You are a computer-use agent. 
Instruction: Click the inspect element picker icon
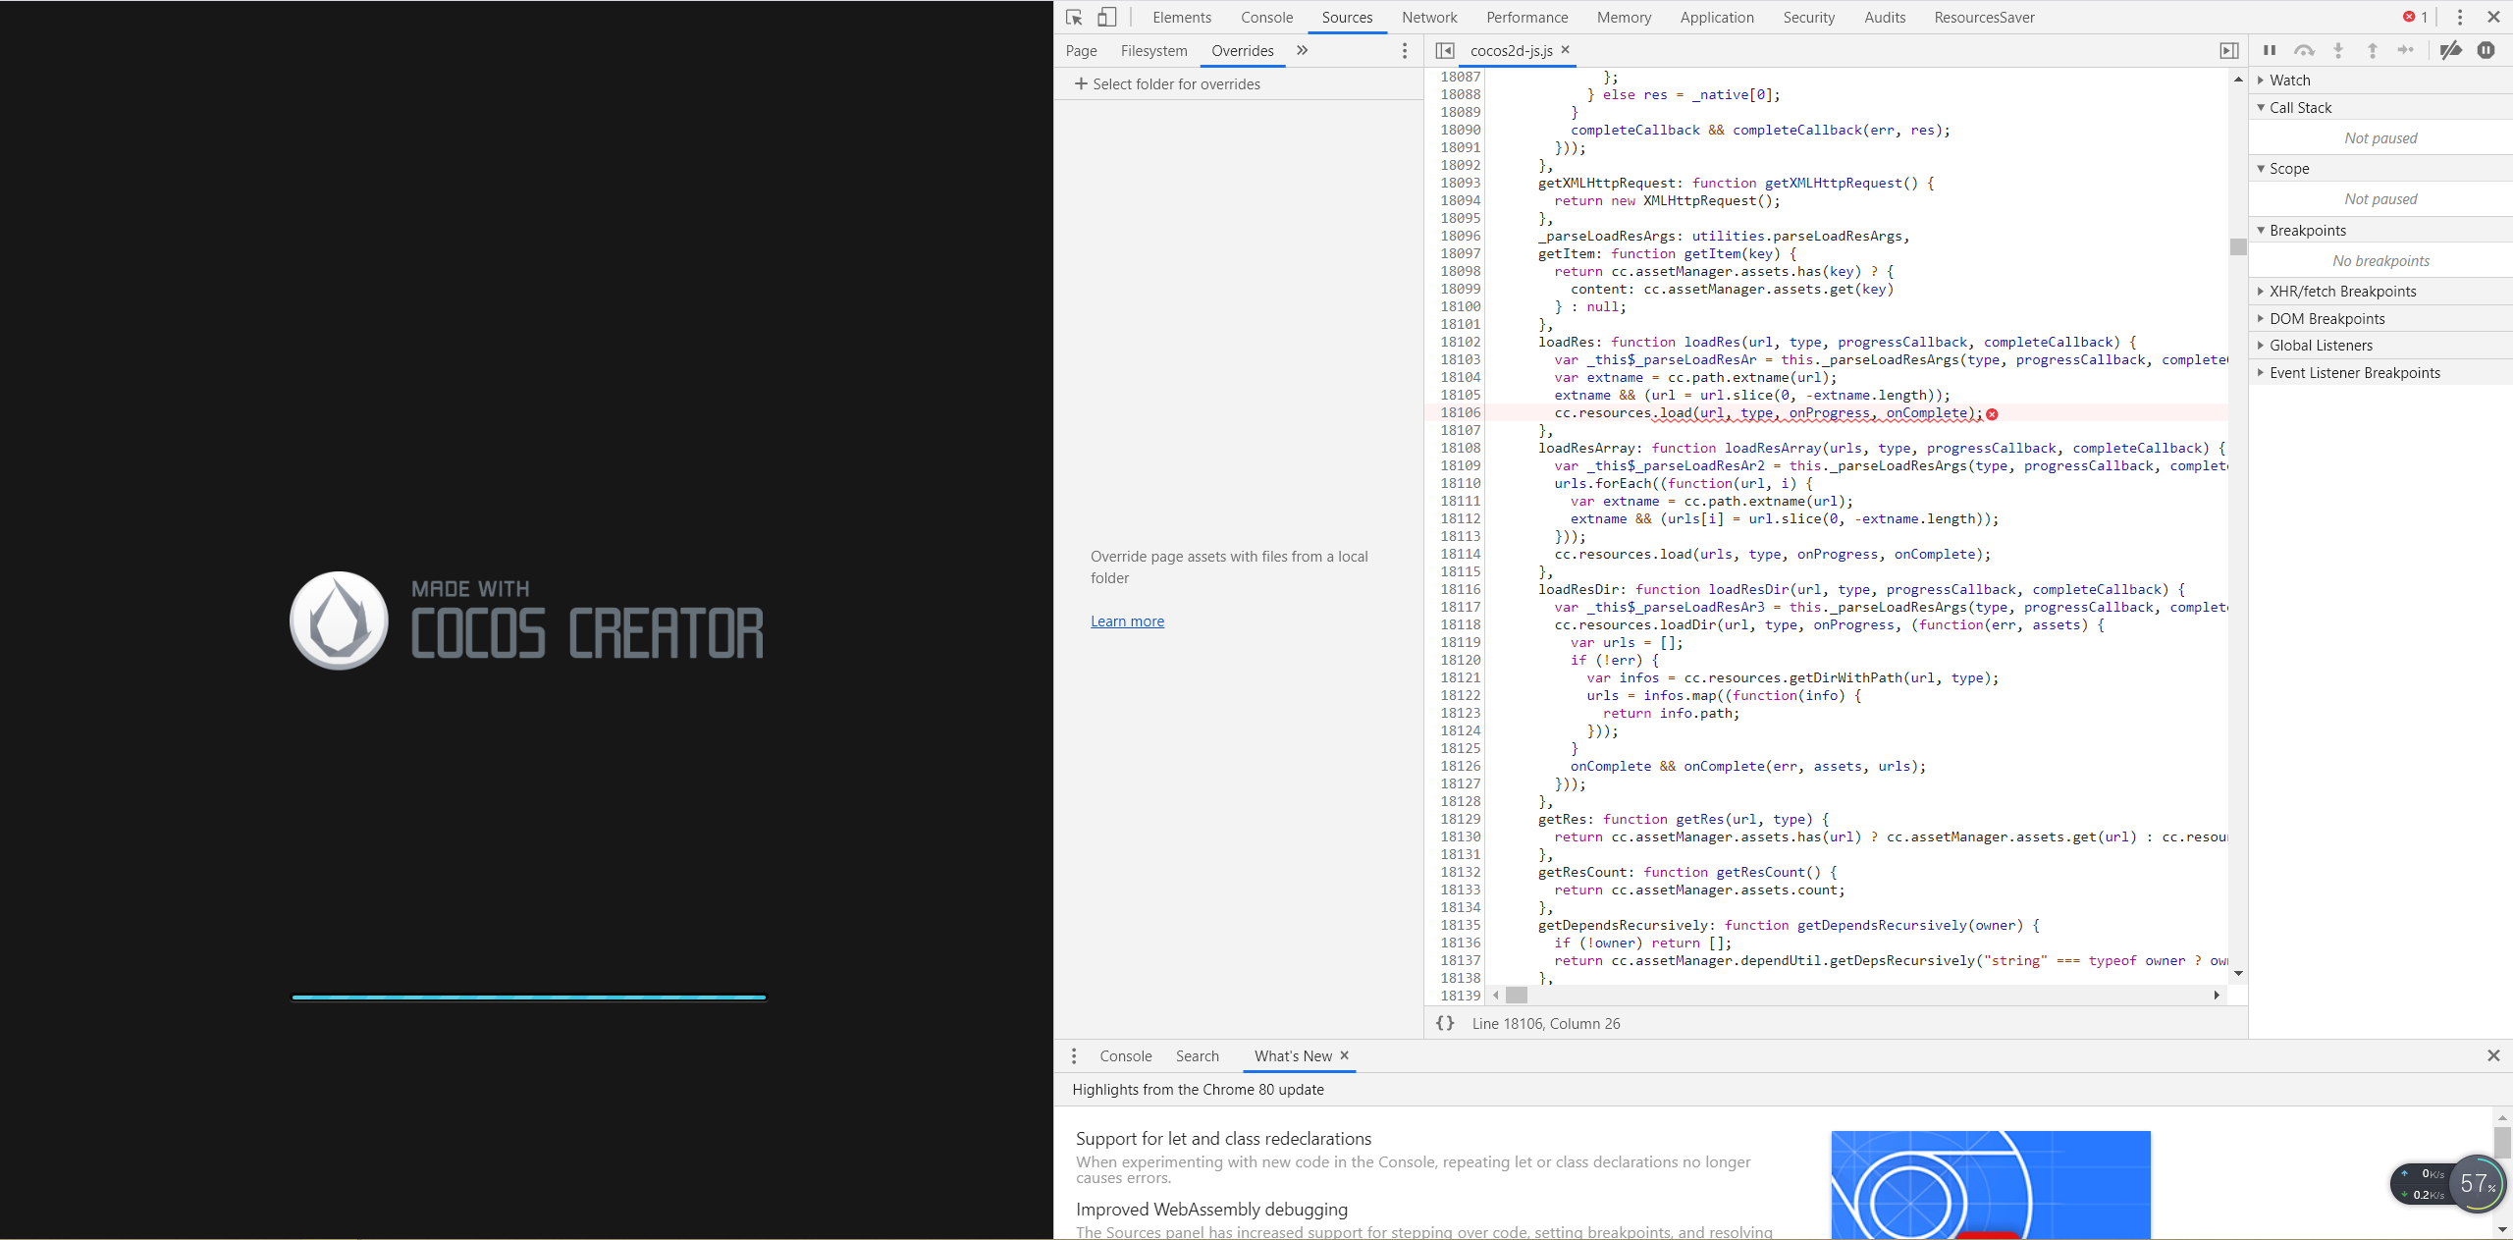click(x=1074, y=18)
